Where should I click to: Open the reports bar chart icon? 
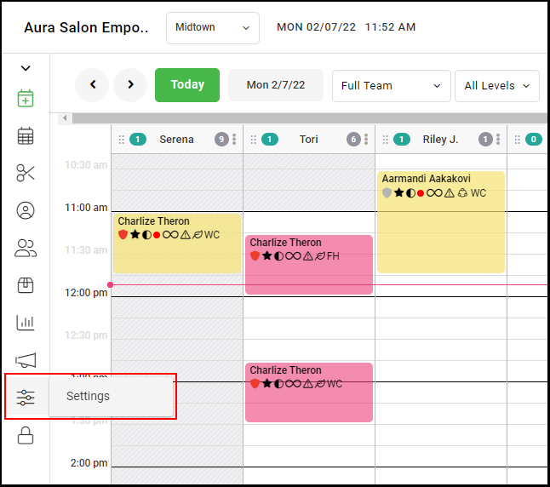click(26, 323)
